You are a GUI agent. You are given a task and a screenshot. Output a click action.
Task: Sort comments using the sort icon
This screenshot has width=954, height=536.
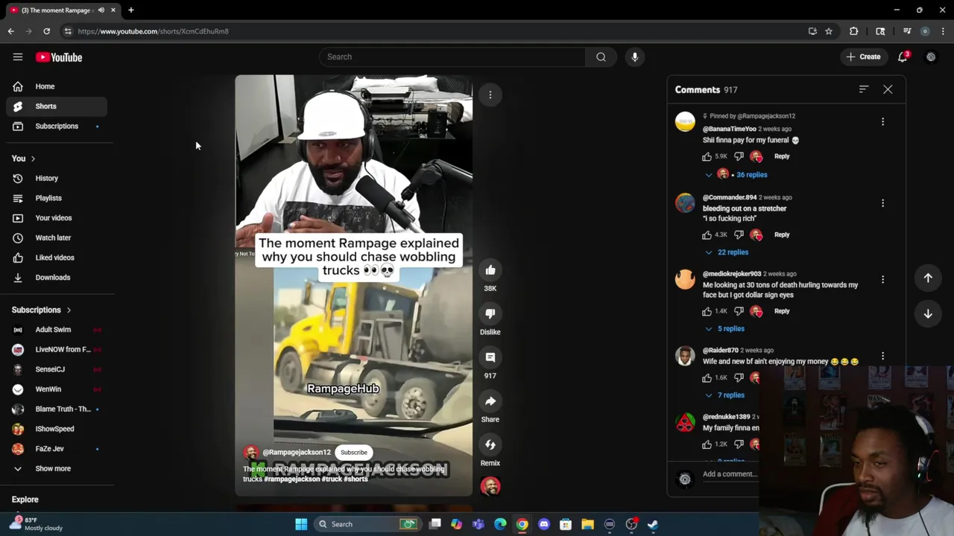coord(864,89)
